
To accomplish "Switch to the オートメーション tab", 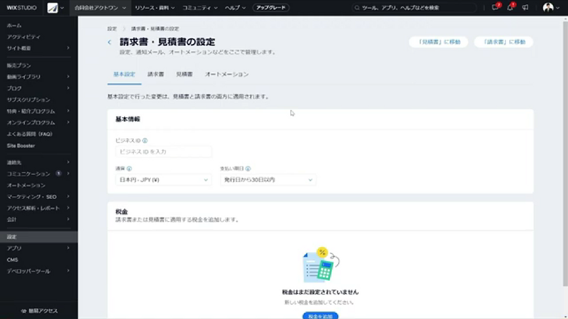I will pos(227,74).
